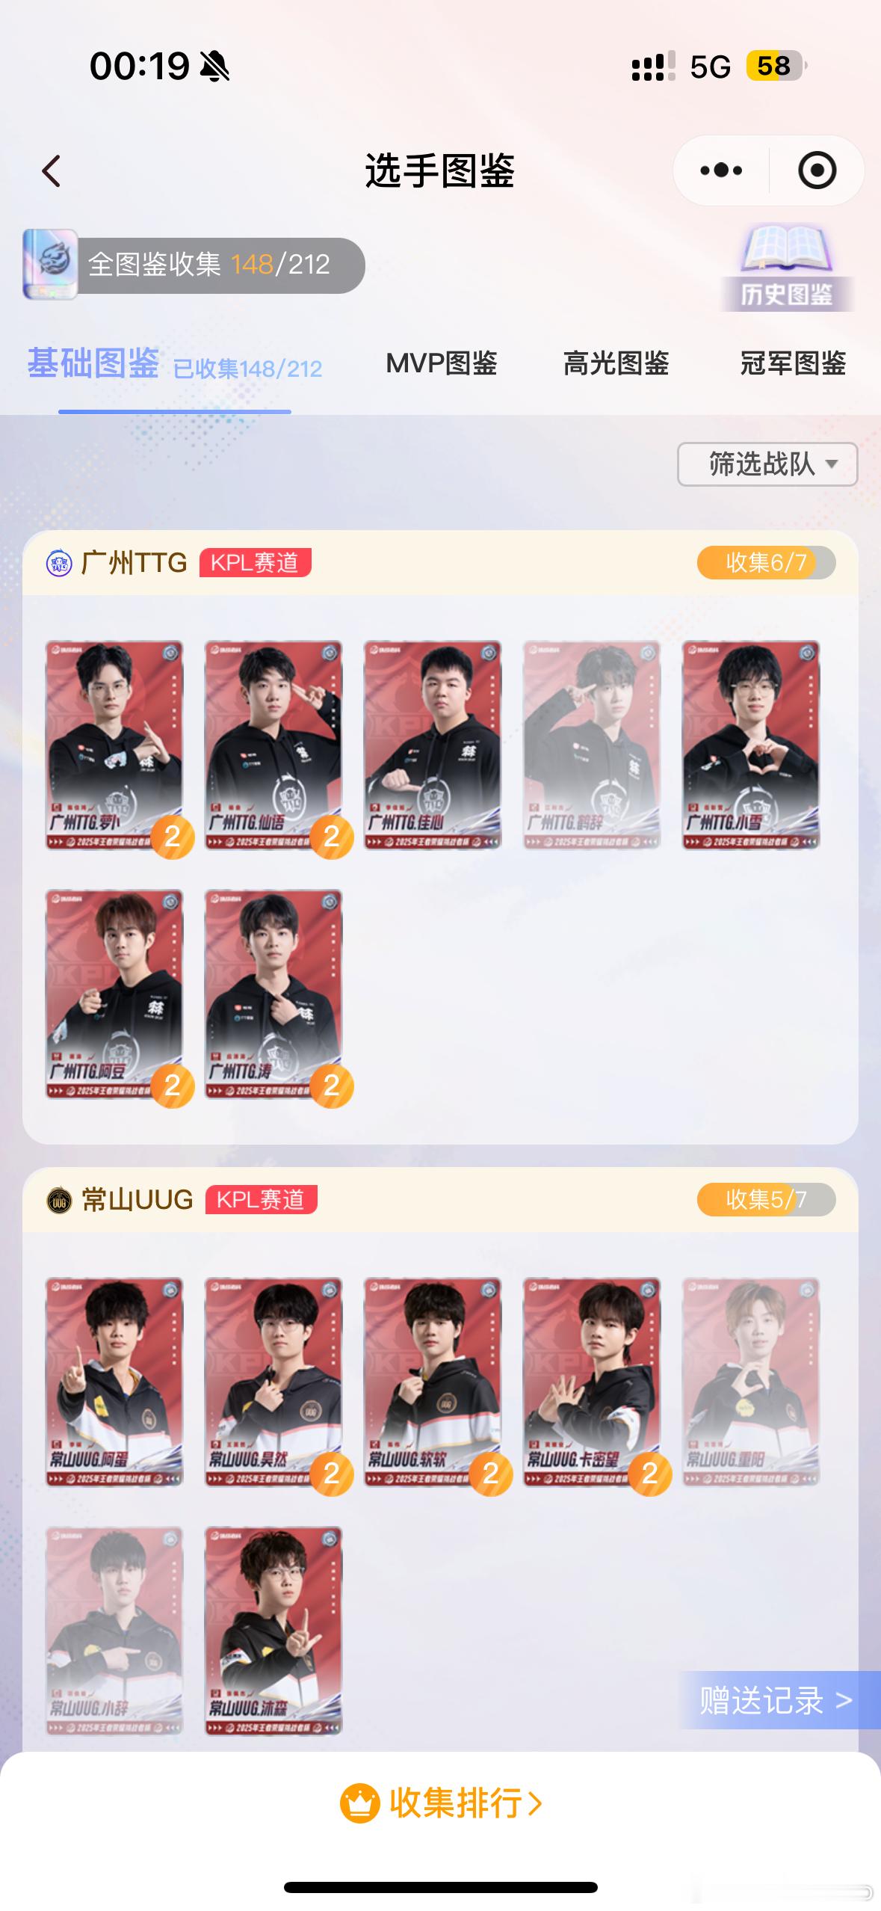The height and width of the screenshot is (1911, 881).
Task: Select the 冠军图鉴 tab
Action: (793, 363)
